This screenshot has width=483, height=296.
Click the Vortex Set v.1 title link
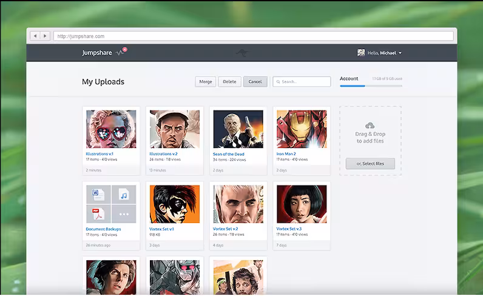click(162, 229)
